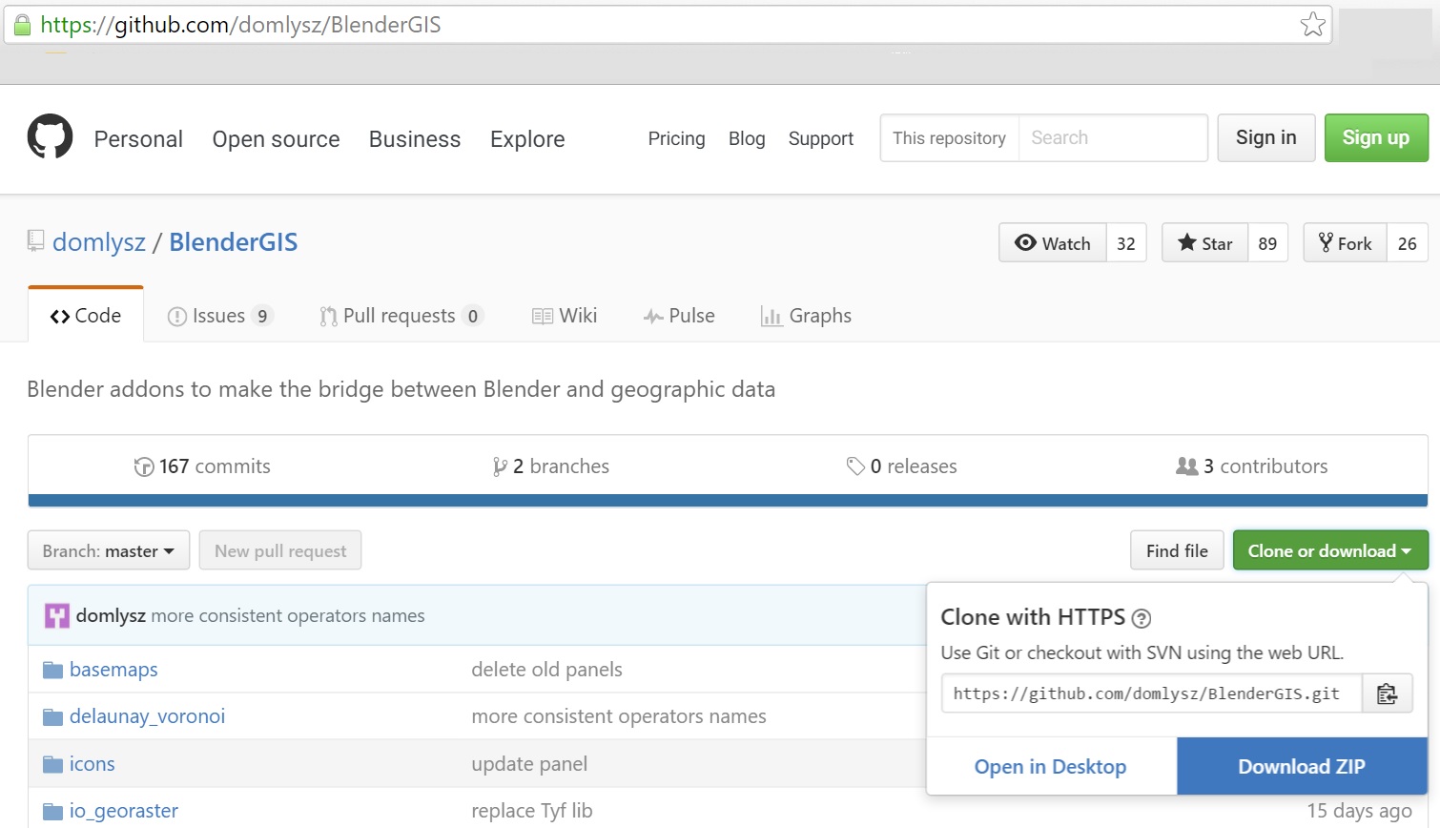
Task: Click the blue language bar
Action: 728,501
